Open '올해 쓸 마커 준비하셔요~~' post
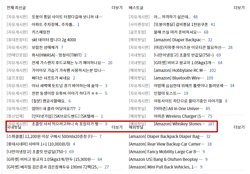 click(x=177, y=32)
